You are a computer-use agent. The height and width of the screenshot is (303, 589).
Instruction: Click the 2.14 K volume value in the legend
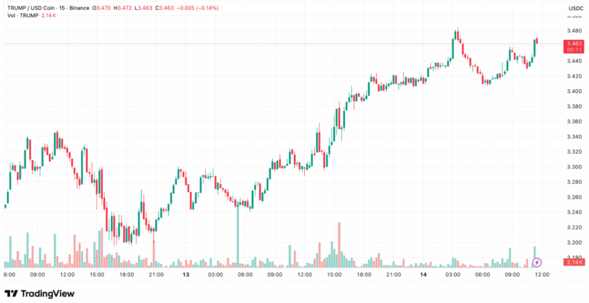(x=47, y=16)
